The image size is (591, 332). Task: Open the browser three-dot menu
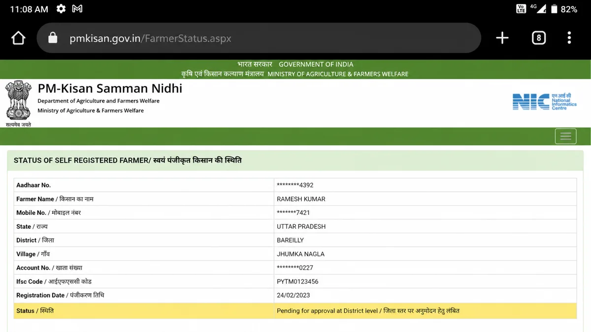click(569, 38)
